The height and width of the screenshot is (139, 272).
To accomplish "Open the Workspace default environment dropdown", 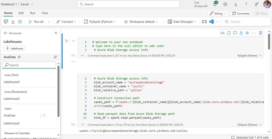I will pos(141,22).
